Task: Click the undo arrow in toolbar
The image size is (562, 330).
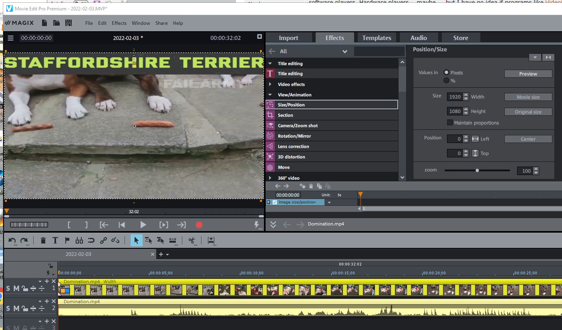Action: [12, 240]
